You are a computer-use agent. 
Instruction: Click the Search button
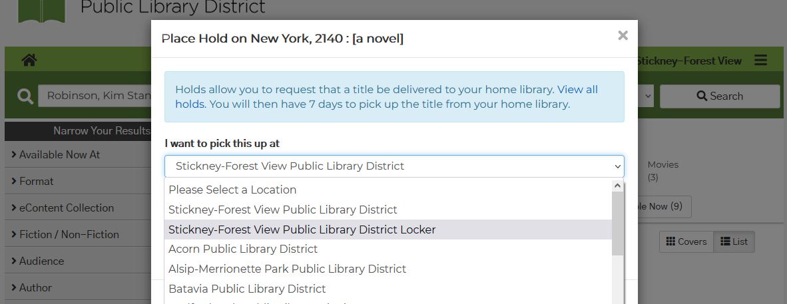pyautogui.click(x=720, y=96)
